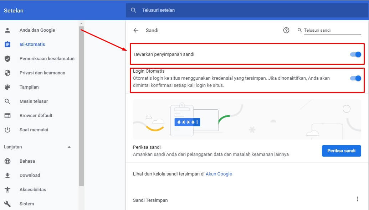Open Aksesibilitas settings
This screenshot has width=369, height=210.
pos(33,190)
